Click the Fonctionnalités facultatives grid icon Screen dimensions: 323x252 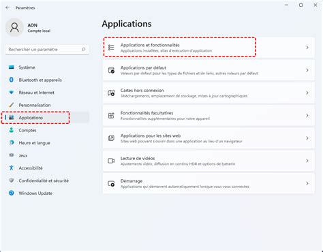pyautogui.click(x=111, y=115)
